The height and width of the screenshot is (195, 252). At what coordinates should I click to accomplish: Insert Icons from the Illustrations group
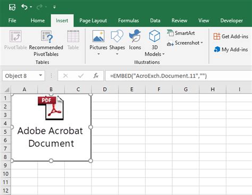pos(135,40)
